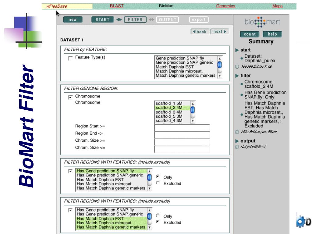This screenshot has width=312, height=234.
Task: Click the Region Start >= input field
Action: (x=182, y=128)
